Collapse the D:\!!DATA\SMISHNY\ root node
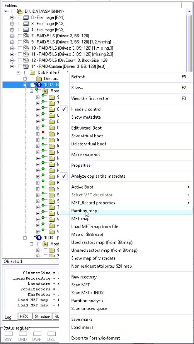 [6, 11]
